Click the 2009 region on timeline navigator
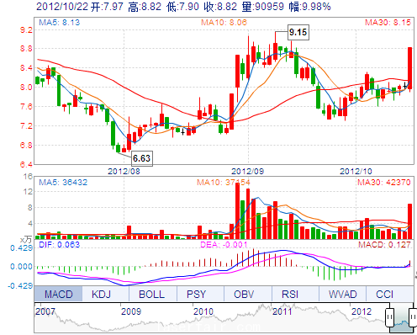 (x=131, y=311)
